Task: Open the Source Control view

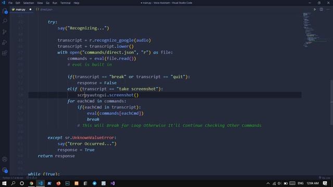Action: tap(5, 32)
